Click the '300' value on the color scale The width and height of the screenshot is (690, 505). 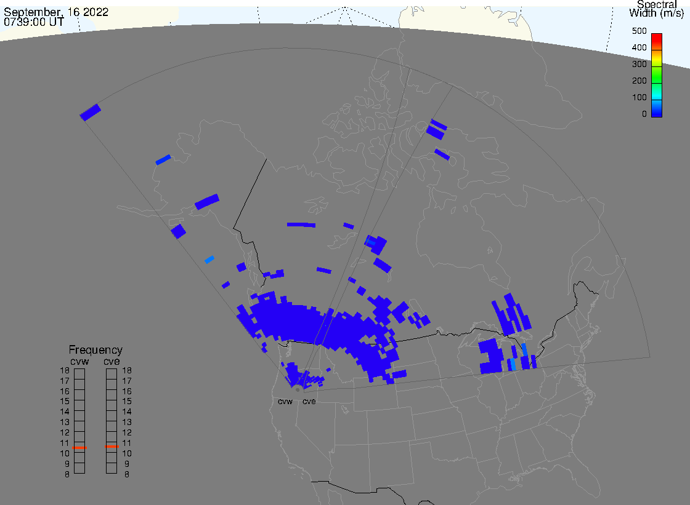(639, 64)
